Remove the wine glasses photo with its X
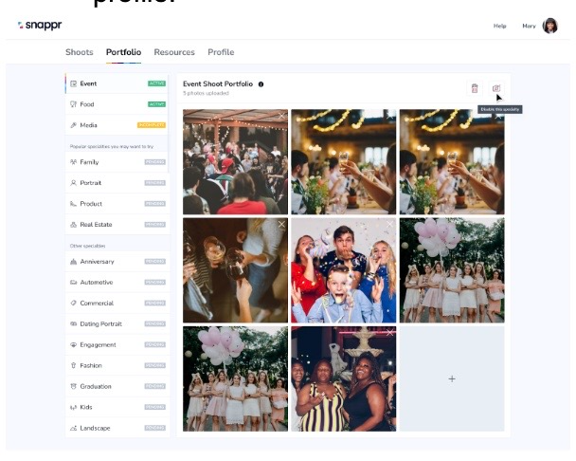Screen dimensions: 576x461 click(281, 225)
